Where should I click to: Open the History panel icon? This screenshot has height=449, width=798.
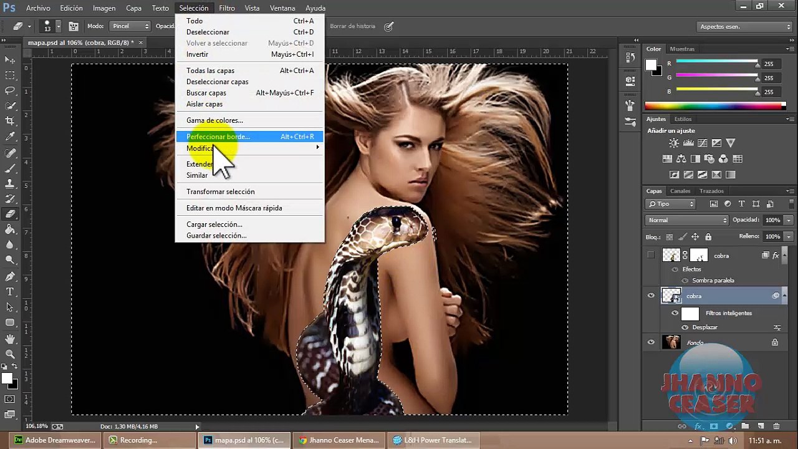tap(630, 56)
